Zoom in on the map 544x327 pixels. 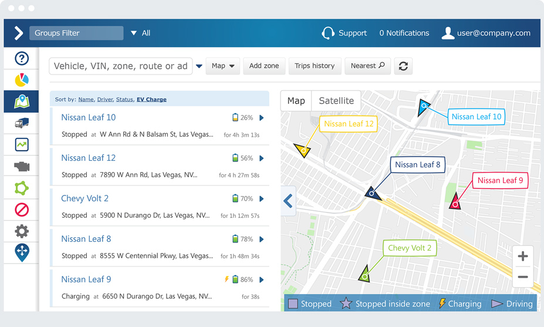click(x=523, y=256)
